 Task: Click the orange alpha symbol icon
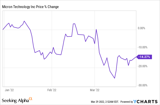31,99
